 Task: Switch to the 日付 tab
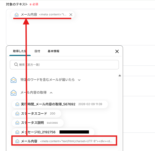coord(37,51)
